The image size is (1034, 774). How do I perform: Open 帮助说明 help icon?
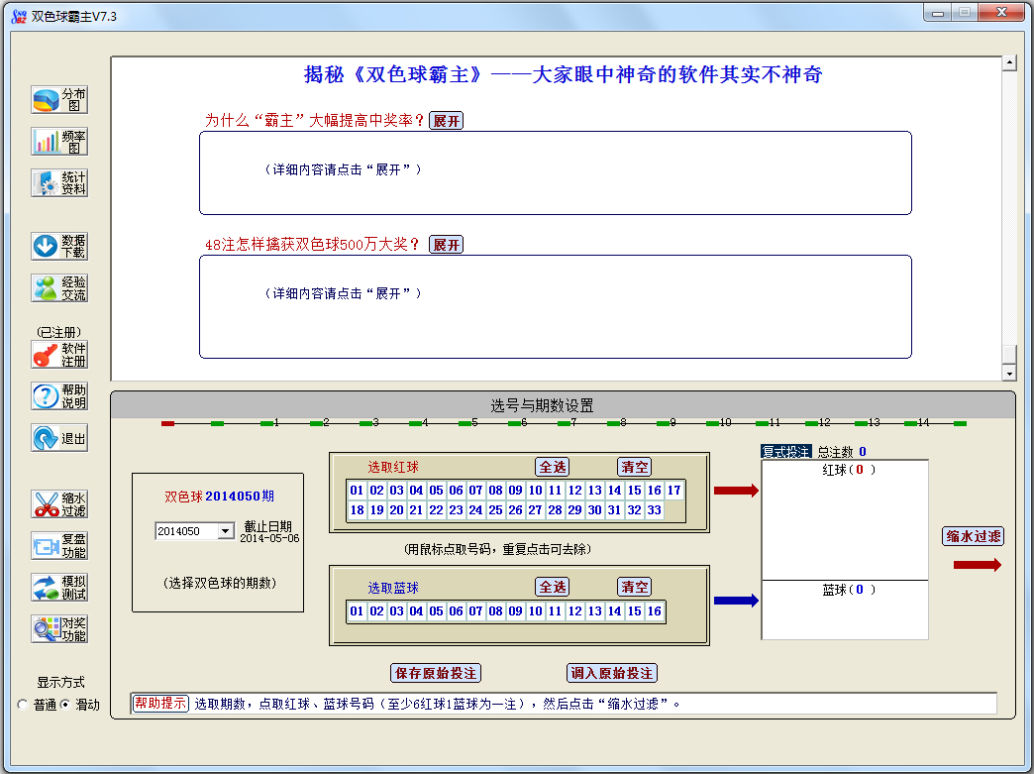click(x=59, y=396)
